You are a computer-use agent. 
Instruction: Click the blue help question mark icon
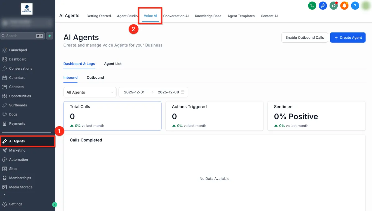point(355,6)
